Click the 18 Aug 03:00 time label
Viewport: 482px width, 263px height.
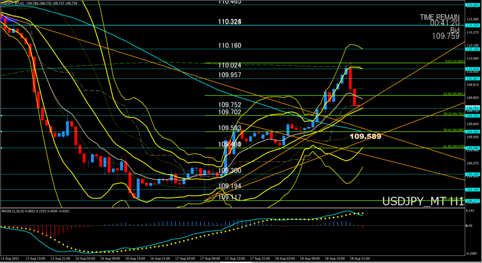[x=285, y=259]
